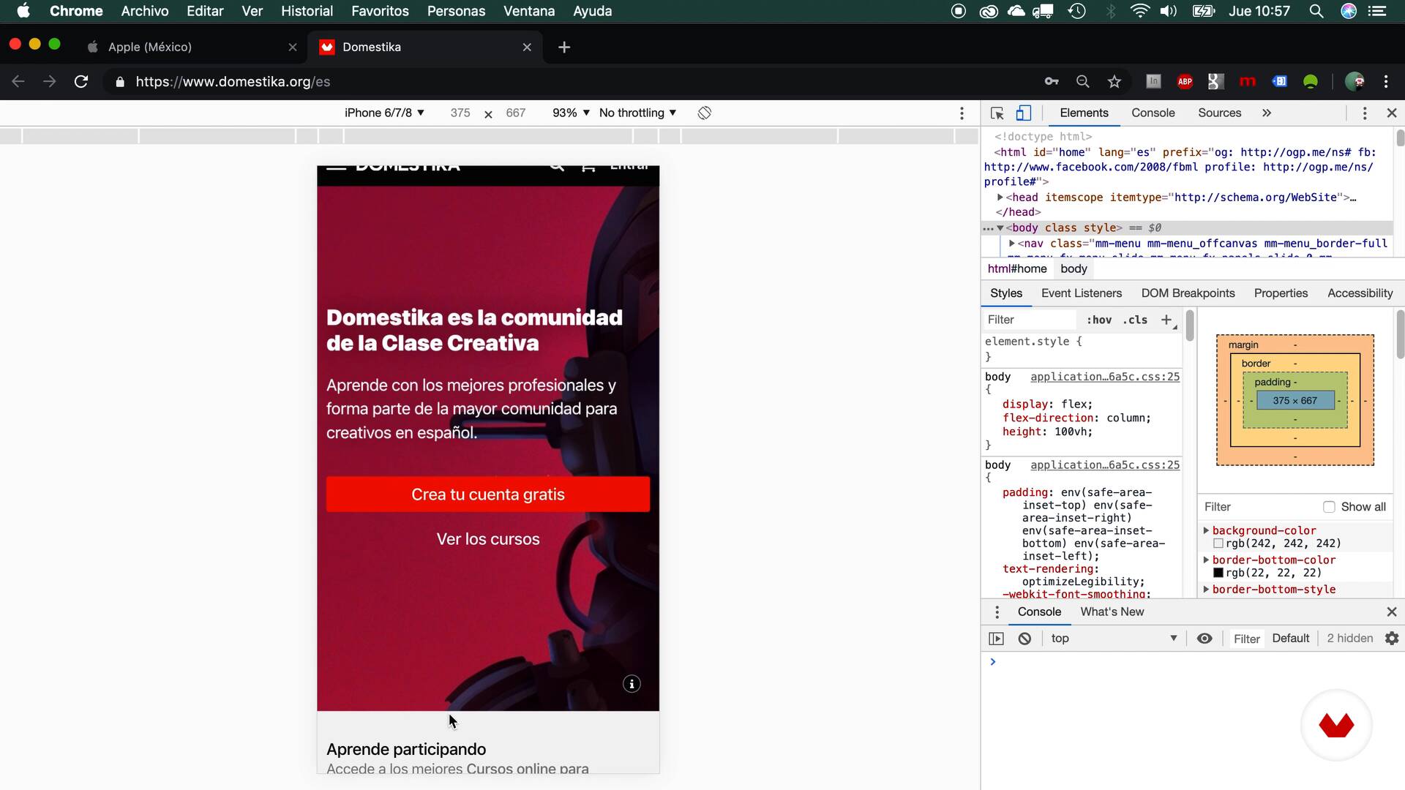The width and height of the screenshot is (1405, 790).
Task: Open Chrome's three-dot menu
Action: pyautogui.click(x=1386, y=81)
